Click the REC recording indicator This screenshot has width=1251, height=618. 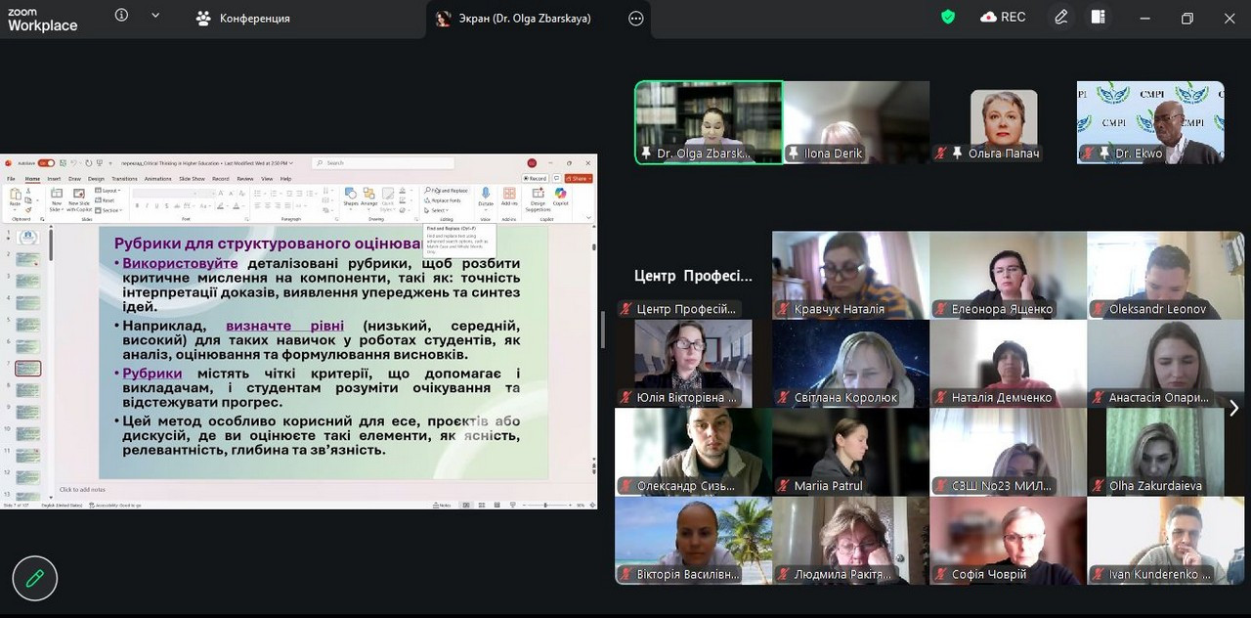1003,17
